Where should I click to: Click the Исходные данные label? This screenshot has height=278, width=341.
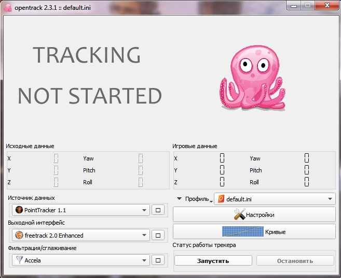pos(30,146)
